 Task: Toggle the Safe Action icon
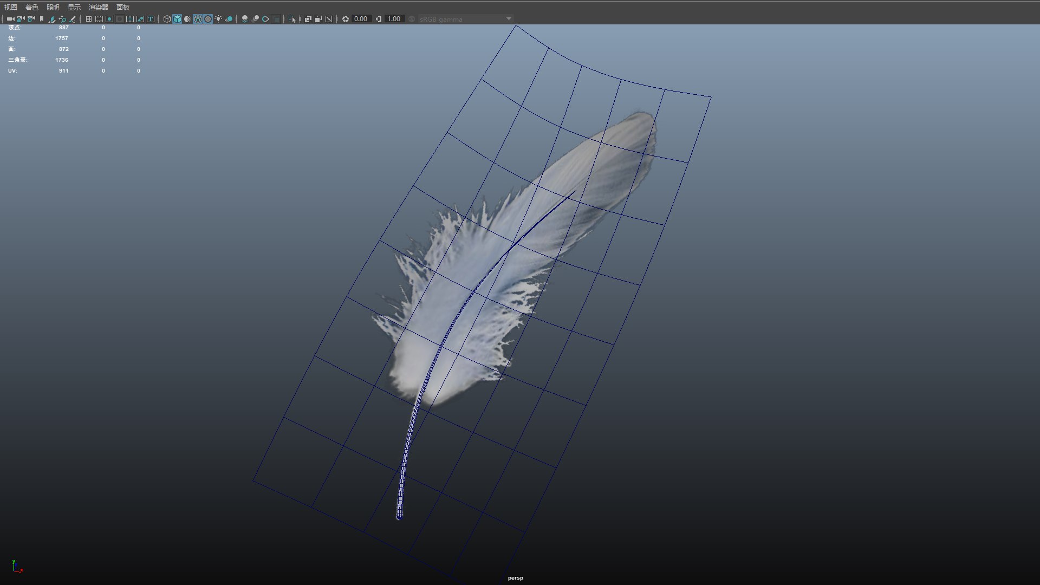(x=140, y=19)
